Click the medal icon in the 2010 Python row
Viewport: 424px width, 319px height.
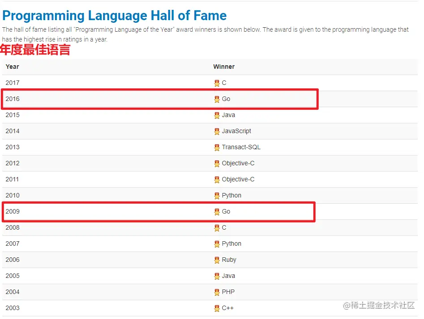tap(217, 196)
